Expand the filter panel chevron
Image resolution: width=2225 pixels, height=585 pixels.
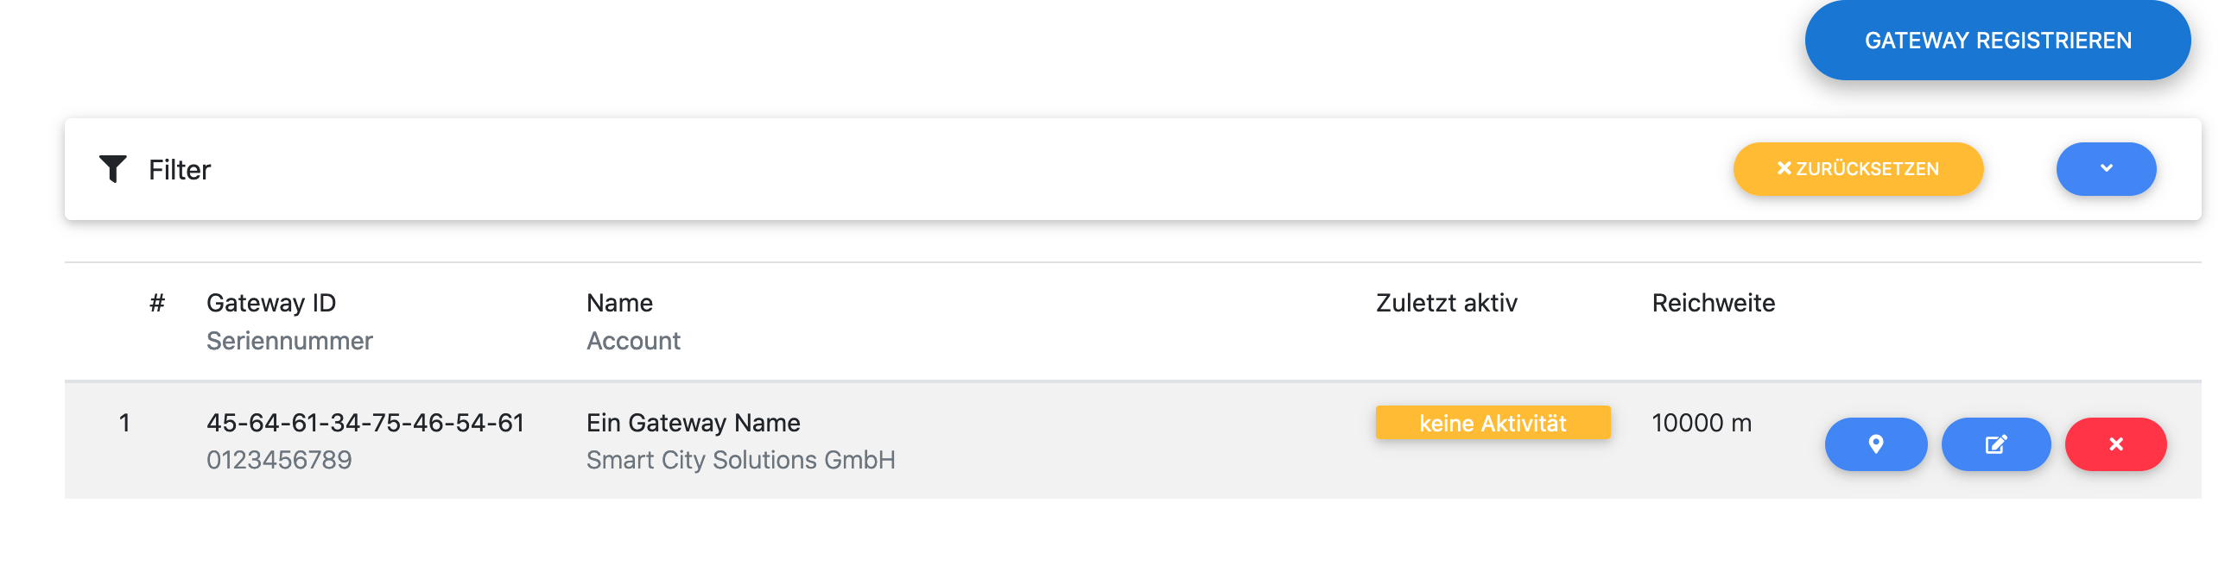point(2106,169)
